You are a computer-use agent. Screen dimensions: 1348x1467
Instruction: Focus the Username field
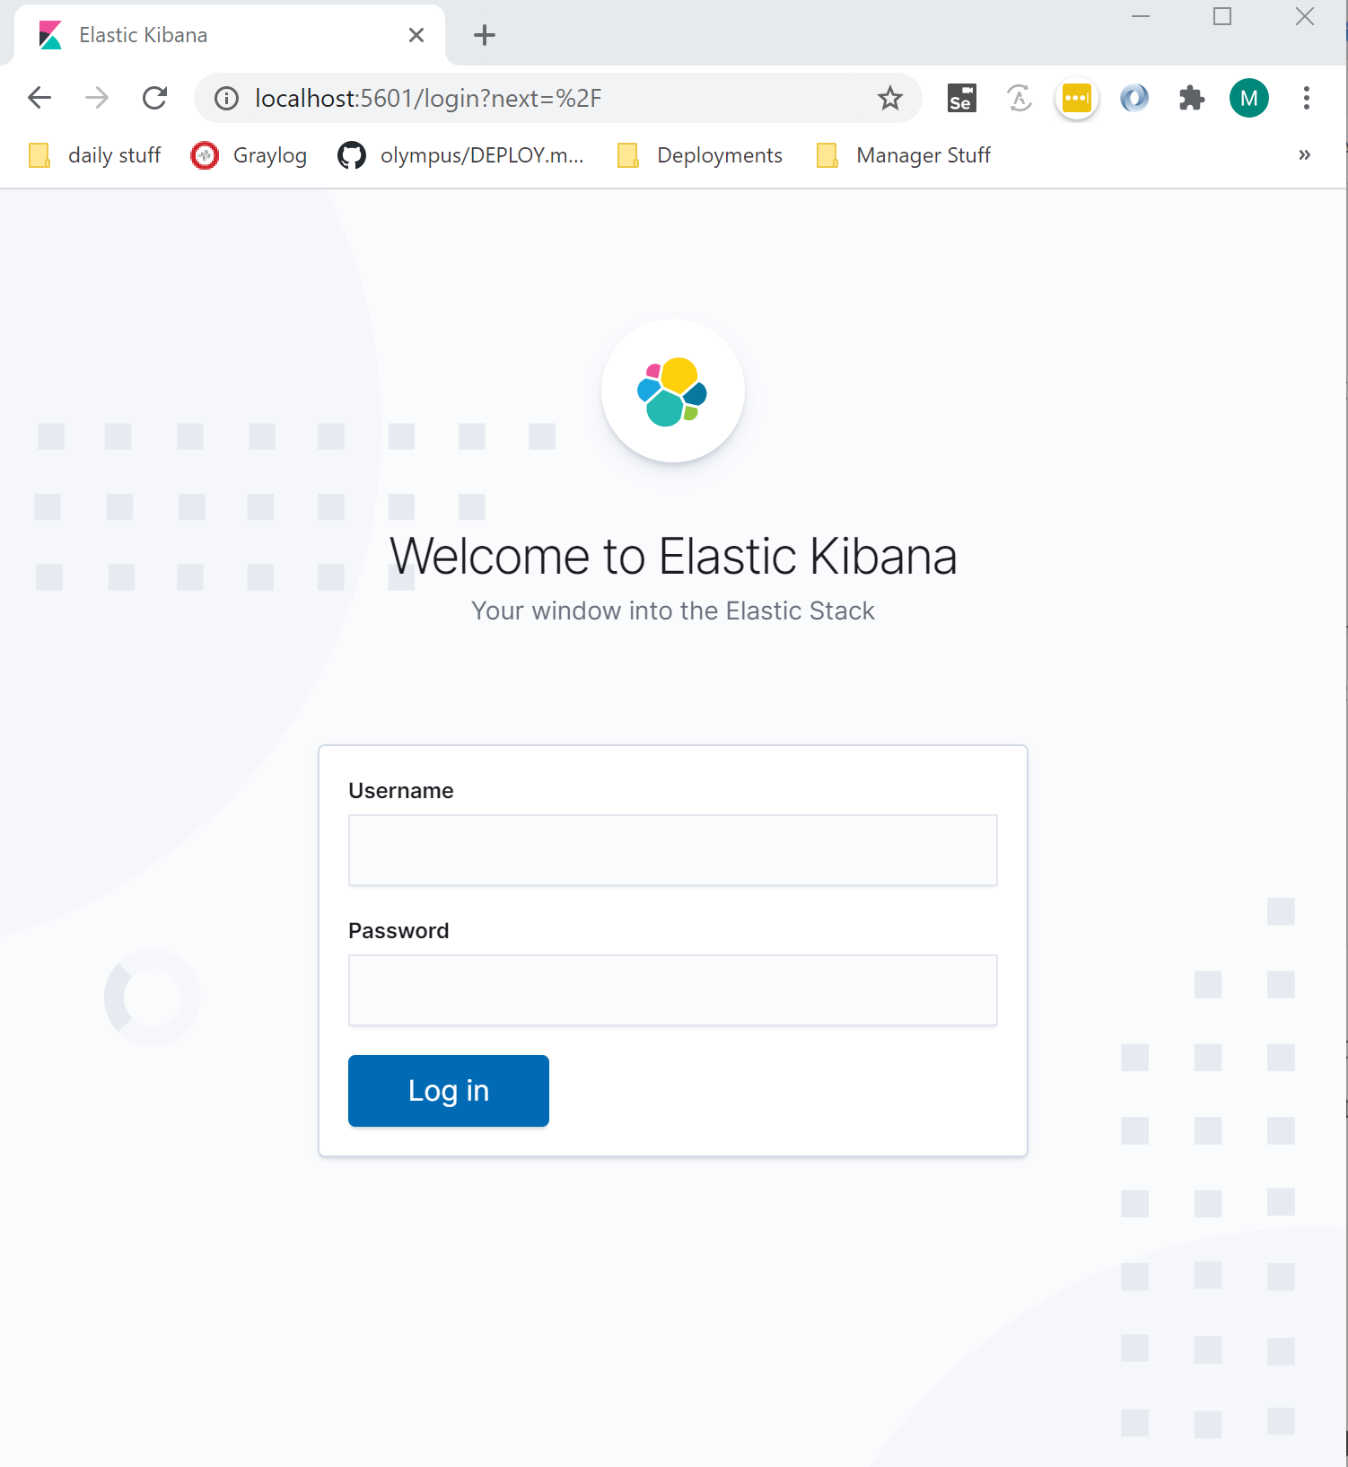pyautogui.click(x=672, y=850)
